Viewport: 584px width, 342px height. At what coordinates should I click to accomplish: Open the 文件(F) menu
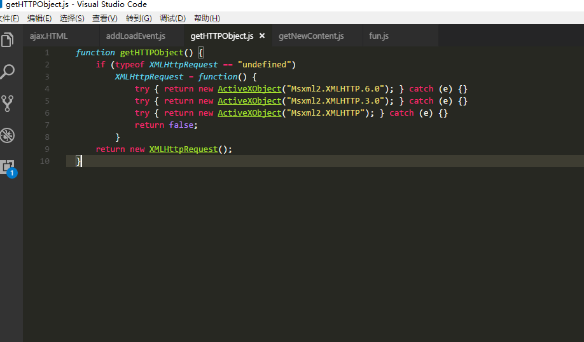[9, 18]
